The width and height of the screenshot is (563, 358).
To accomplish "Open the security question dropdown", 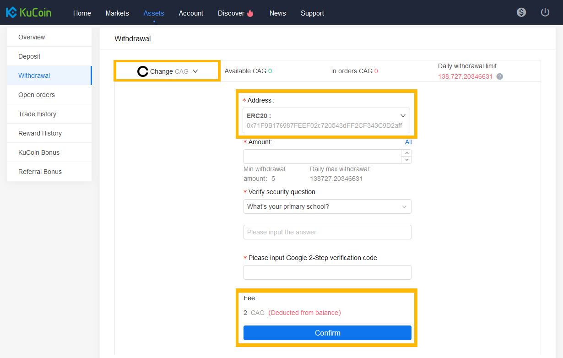I will (x=327, y=206).
